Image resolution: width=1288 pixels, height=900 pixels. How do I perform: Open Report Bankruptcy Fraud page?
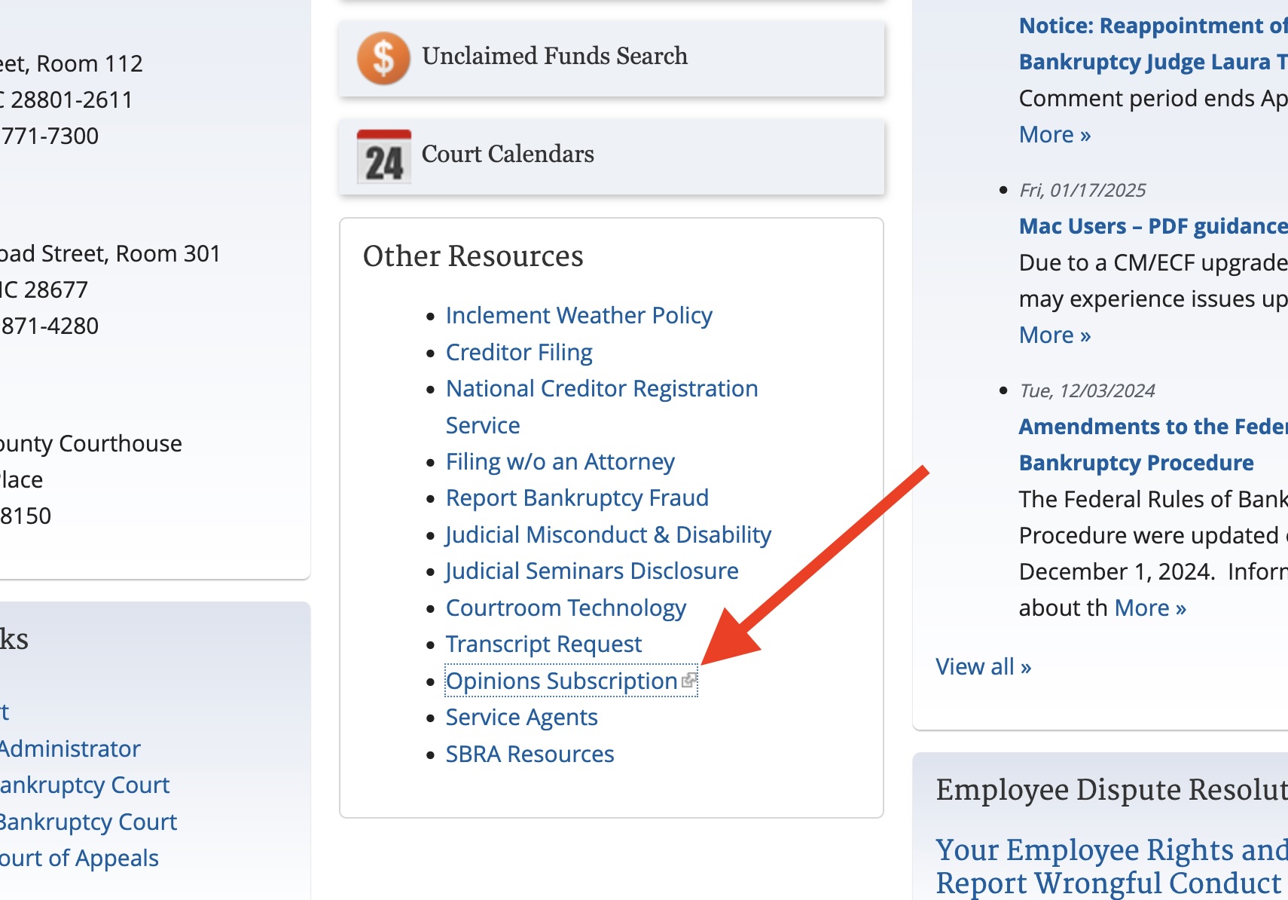577,497
